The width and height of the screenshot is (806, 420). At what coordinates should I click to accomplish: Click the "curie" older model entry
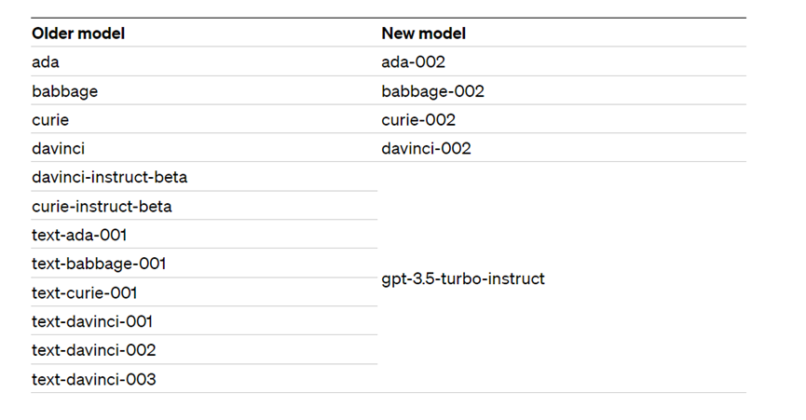(50, 120)
